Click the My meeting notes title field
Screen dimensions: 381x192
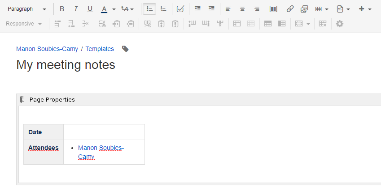point(66,65)
